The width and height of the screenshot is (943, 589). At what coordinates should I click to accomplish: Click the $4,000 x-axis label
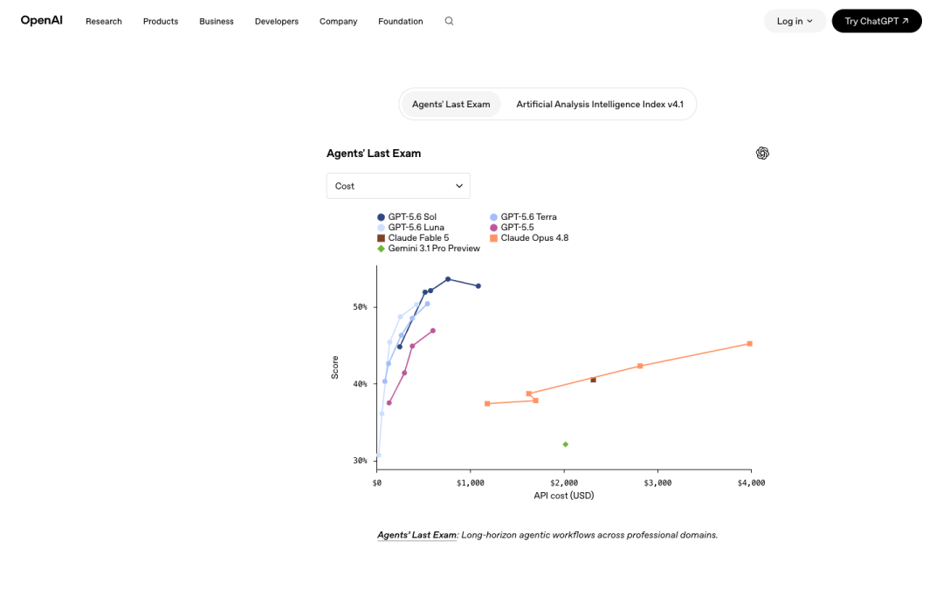(x=751, y=483)
